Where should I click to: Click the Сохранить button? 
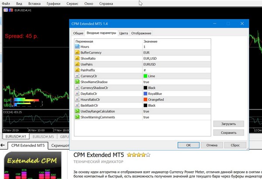(228, 133)
